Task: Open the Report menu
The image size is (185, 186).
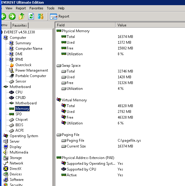Action: click(21, 8)
